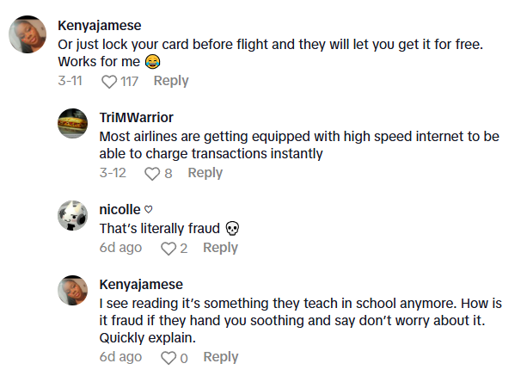Like TriMWarrior's high speed internet comment
The width and height of the screenshot is (527, 382).
[x=151, y=174]
